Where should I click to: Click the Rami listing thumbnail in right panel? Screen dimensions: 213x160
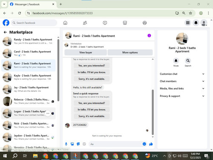pos(182,39)
